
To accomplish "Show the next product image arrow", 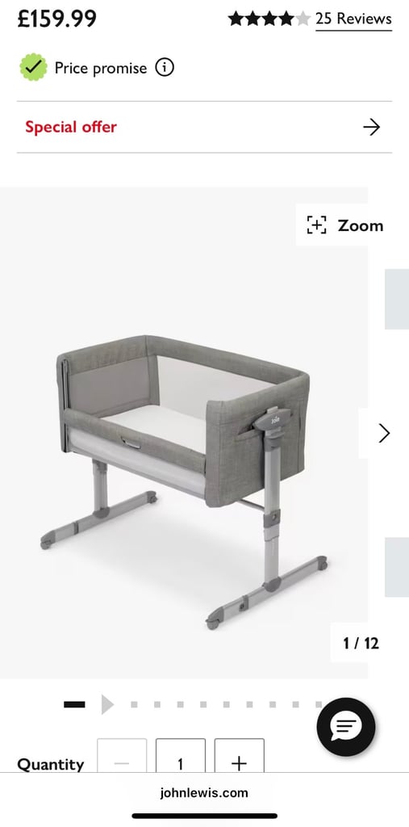I will [x=384, y=433].
